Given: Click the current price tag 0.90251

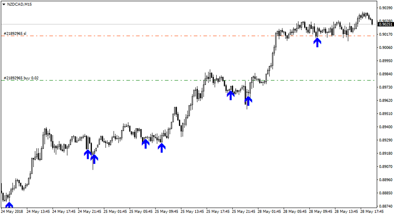Looking at the screenshot, I should point(386,24).
